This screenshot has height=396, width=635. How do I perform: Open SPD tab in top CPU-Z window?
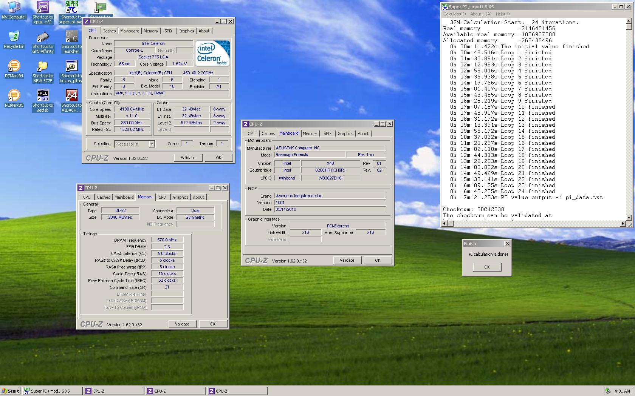[168, 31]
